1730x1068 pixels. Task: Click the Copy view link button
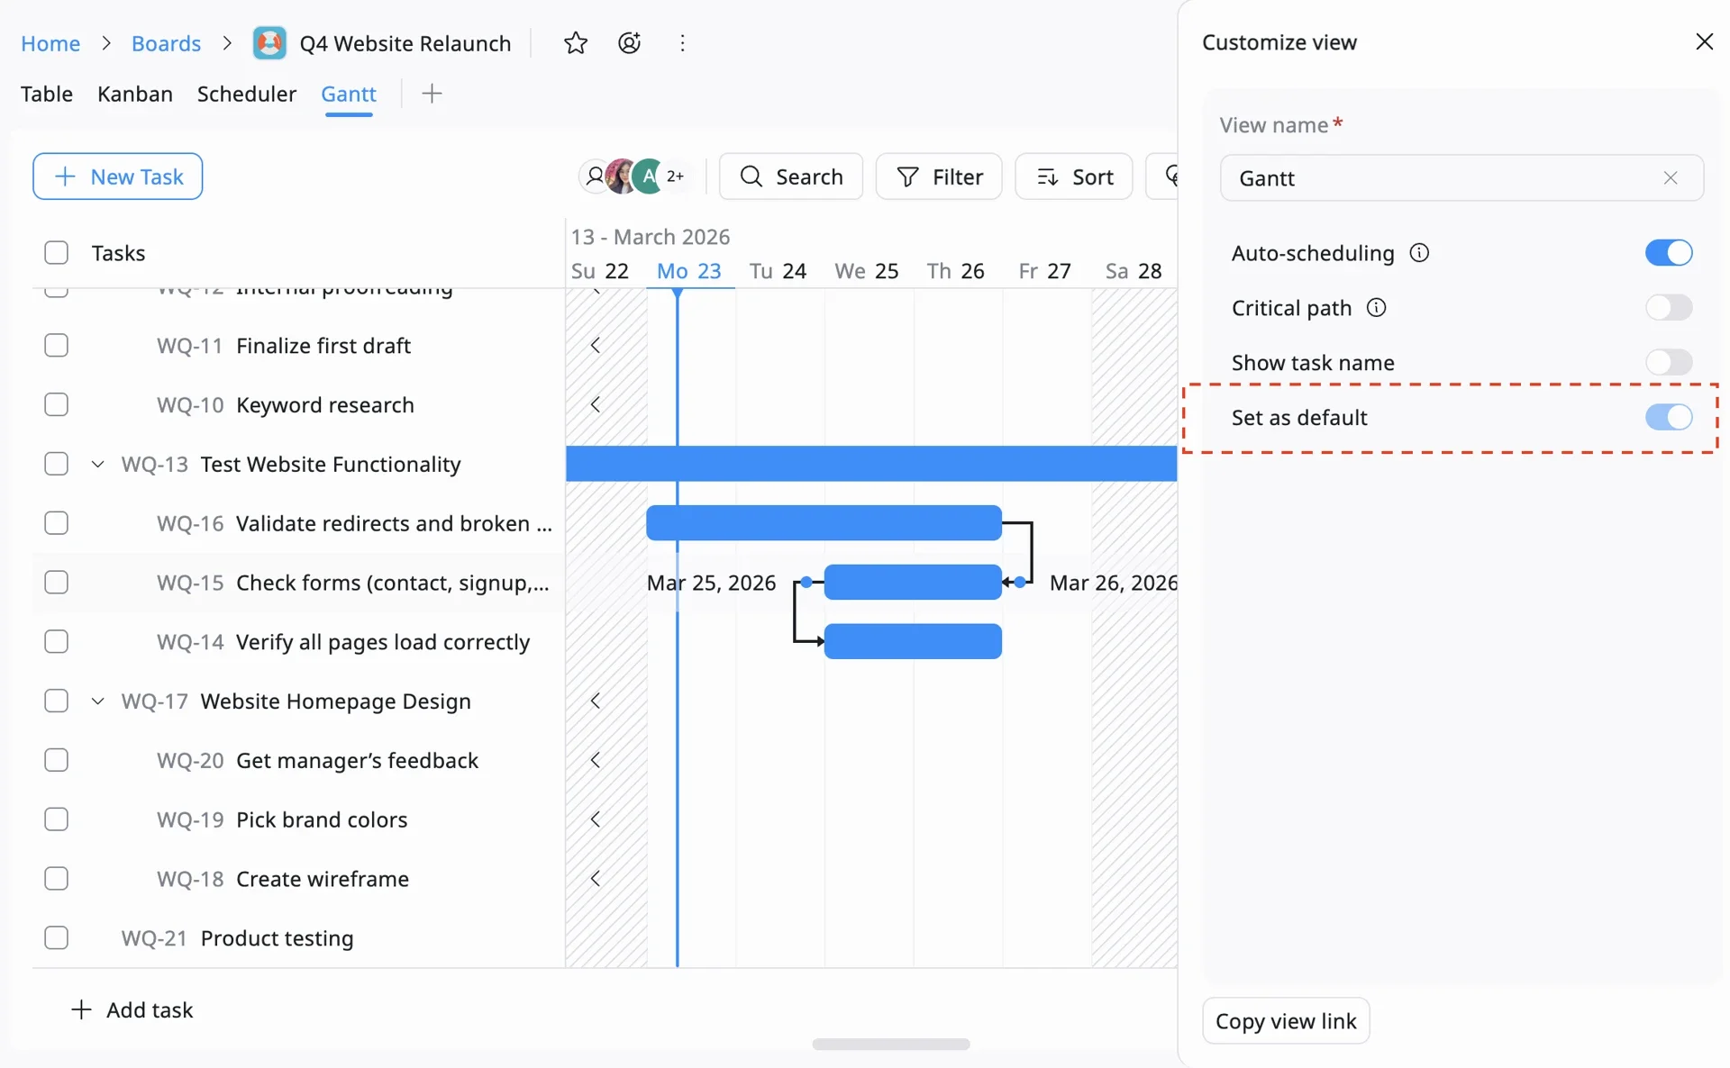[1285, 1020]
